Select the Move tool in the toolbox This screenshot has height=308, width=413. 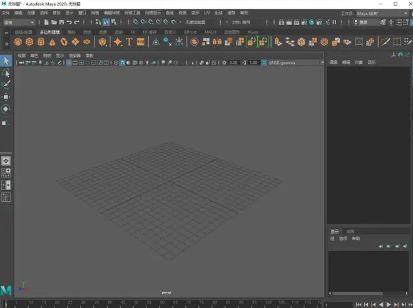(x=6, y=97)
